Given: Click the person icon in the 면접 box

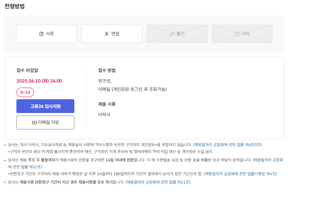Looking at the screenshot, I should point(106,34).
